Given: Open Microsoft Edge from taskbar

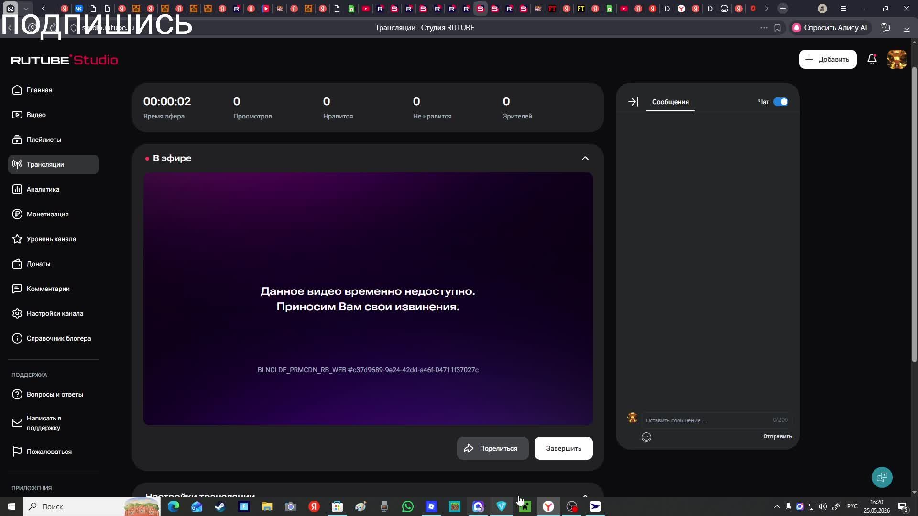Looking at the screenshot, I should click(x=174, y=506).
